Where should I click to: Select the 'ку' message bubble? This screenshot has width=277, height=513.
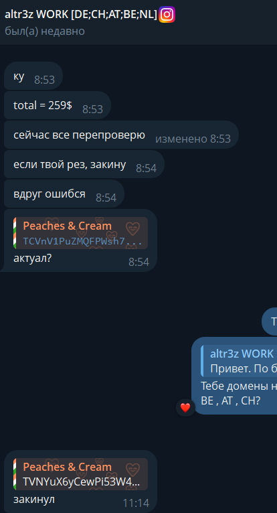pyautogui.click(x=33, y=76)
